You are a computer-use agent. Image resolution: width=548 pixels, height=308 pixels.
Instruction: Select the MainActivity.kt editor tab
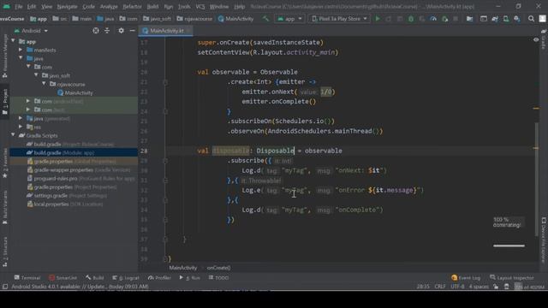pyautogui.click(x=166, y=31)
